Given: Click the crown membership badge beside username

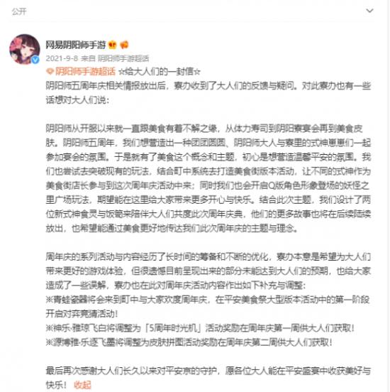Looking at the screenshot, I should [x=113, y=45].
